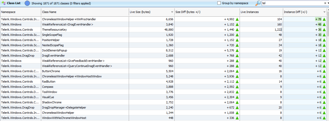Select DragDropManager+DelegateHelper class name
The height and width of the screenshot is (121, 329).
coord(64,107)
